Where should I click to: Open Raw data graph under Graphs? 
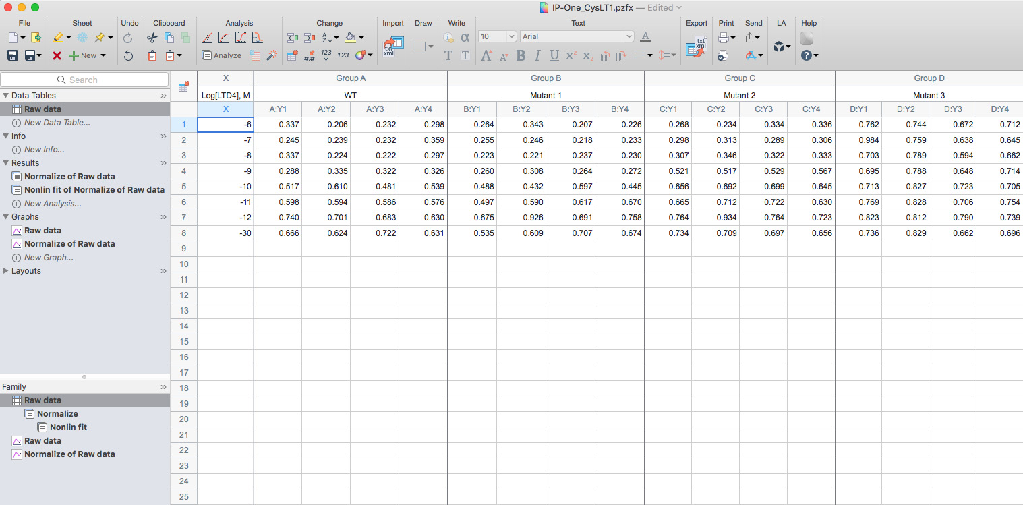click(42, 231)
